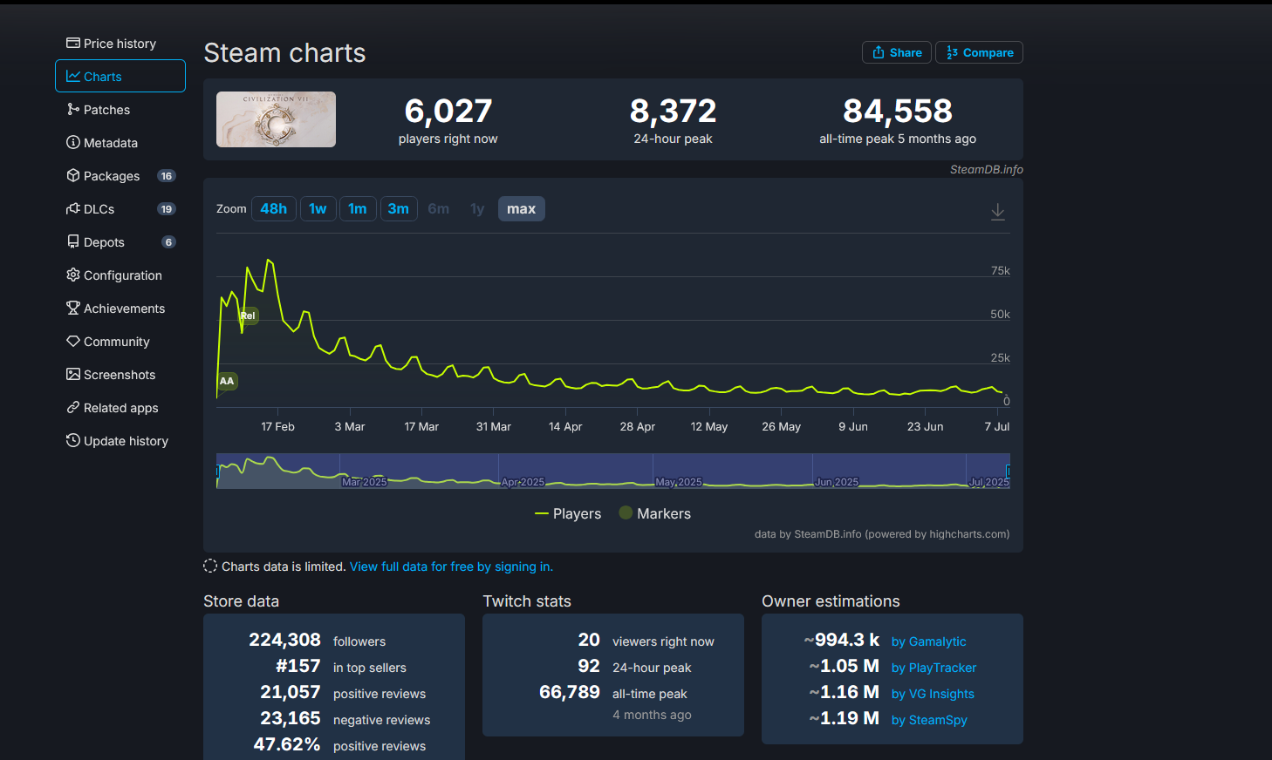Click the Charts line-graph icon
Screen dimensions: 1272x760
[x=73, y=76]
